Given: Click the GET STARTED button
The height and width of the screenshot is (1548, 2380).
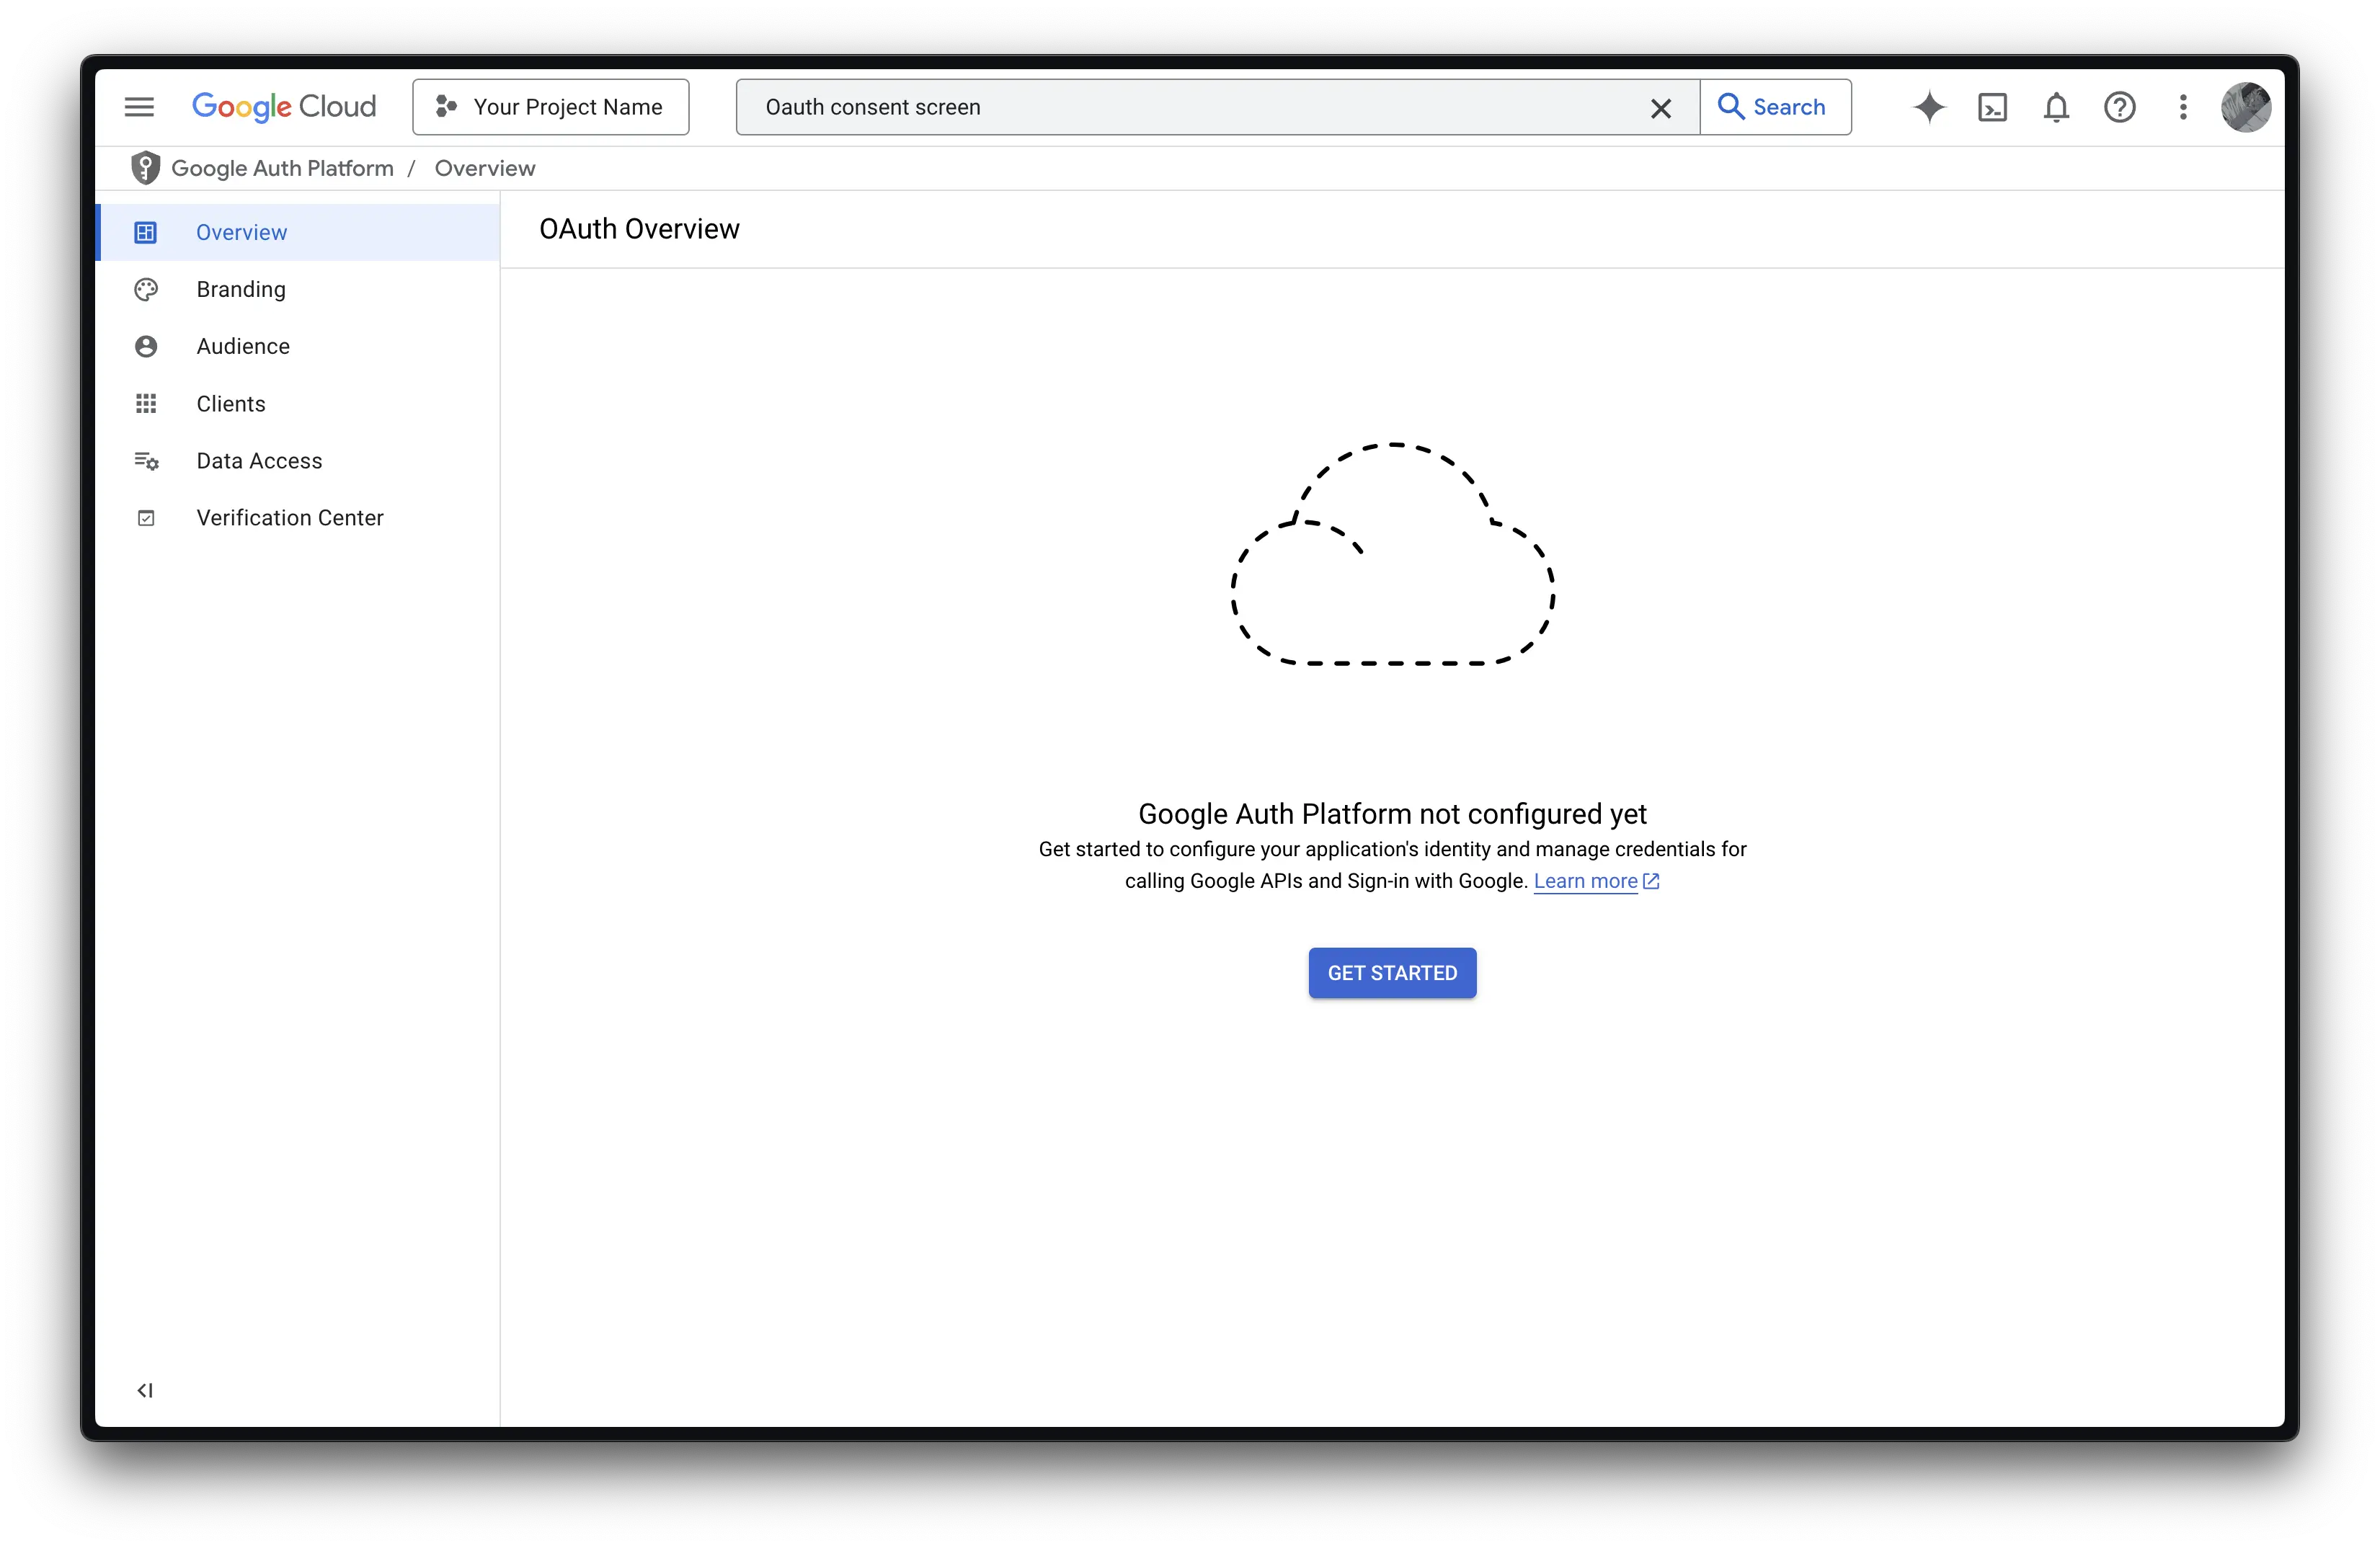Looking at the screenshot, I should point(1392,973).
